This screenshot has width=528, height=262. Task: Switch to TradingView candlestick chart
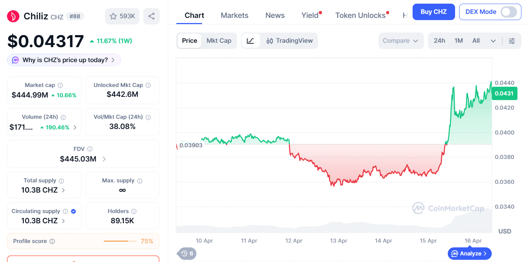pyautogui.click(x=289, y=41)
